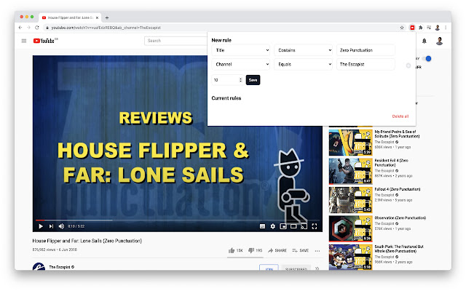The image size is (466, 291).
Task: Go forward in browser history
Action: (x=28, y=28)
